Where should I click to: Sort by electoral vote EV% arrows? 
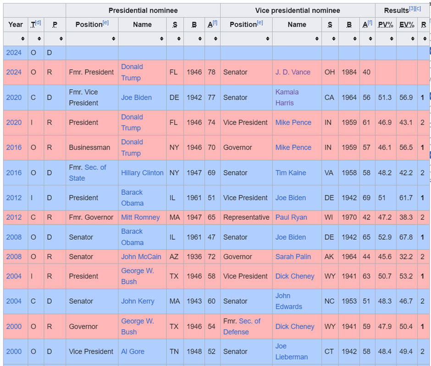pyautogui.click(x=413, y=39)
